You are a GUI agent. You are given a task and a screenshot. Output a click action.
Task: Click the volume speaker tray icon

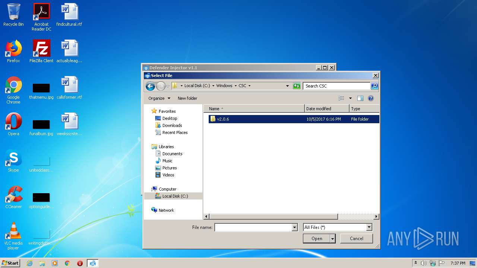point(424,263)
